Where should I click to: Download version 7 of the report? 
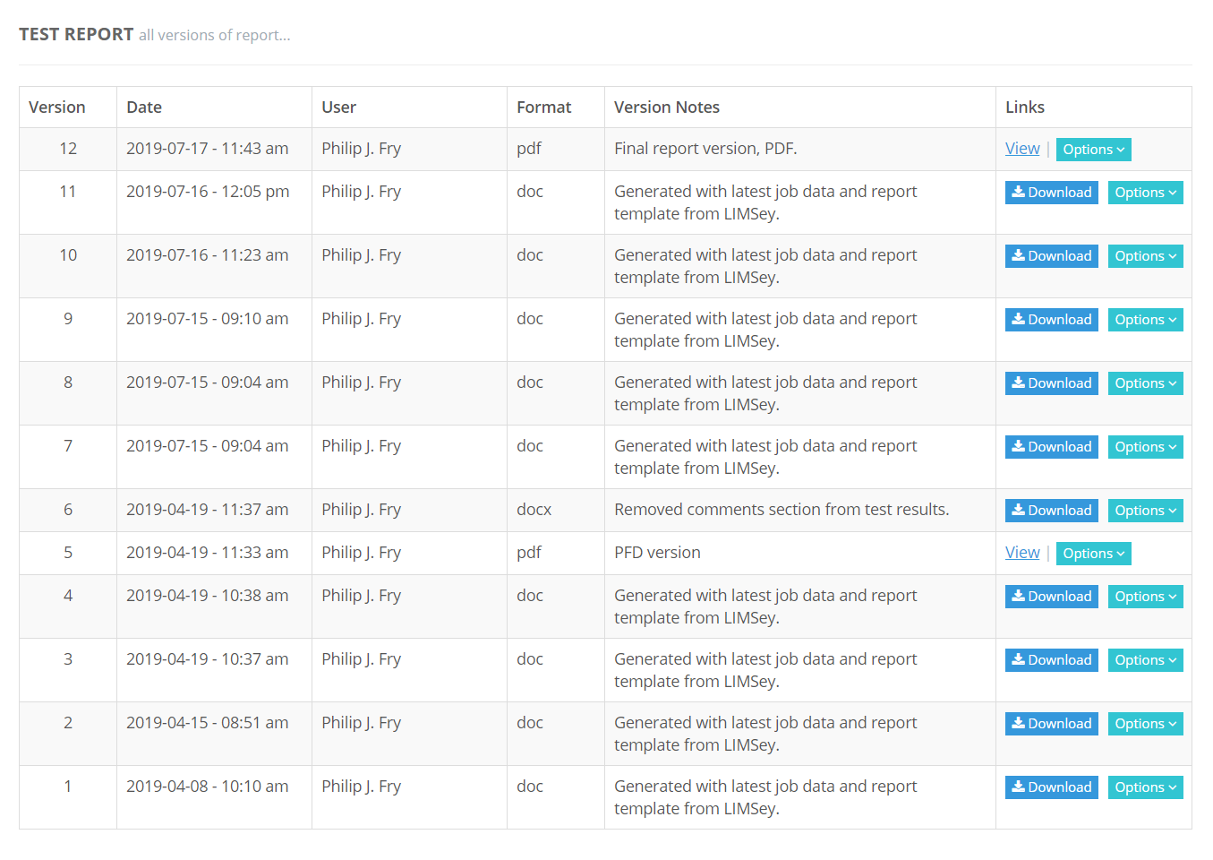1051,447
